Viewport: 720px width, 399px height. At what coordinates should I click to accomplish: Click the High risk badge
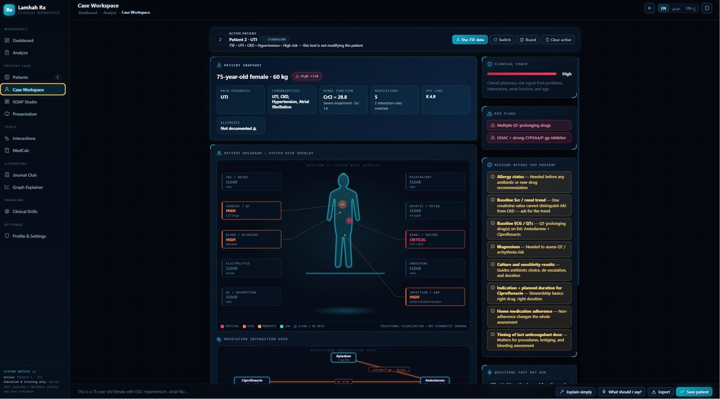(307, 76)
